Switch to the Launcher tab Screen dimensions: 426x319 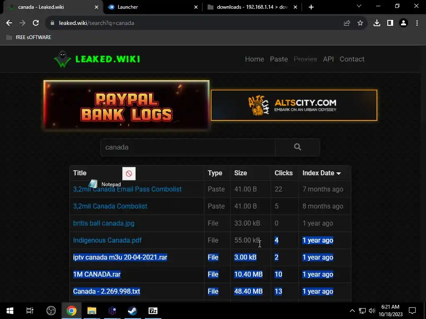click(153, 7)
